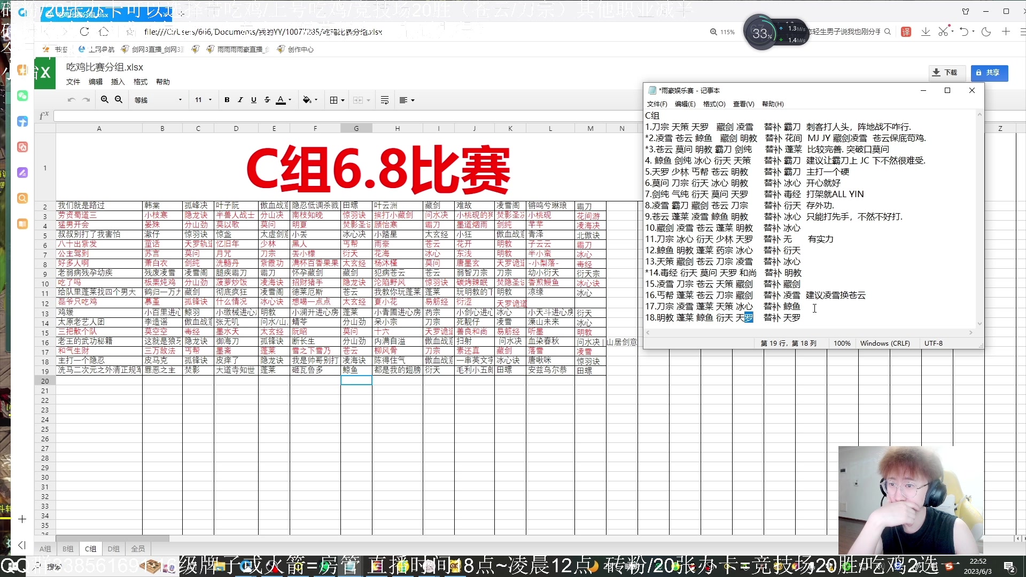
Task: Click the browser download arrow icon
Action: [x=926, y=32]
